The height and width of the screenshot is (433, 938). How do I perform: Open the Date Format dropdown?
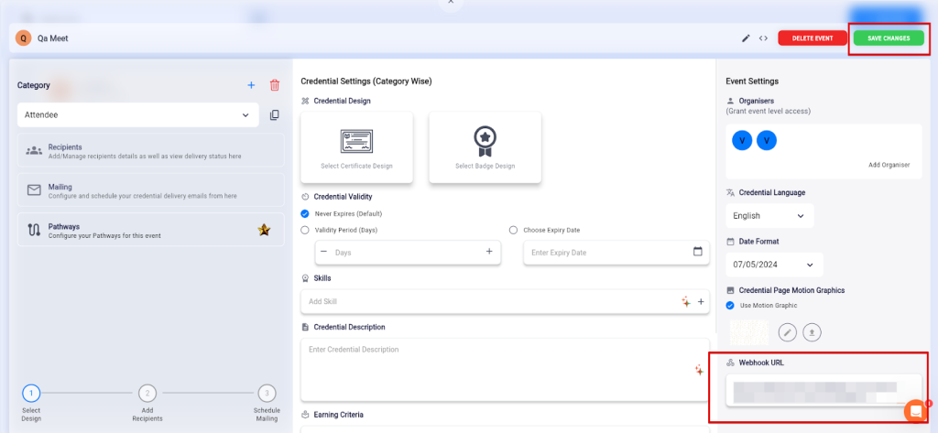click(774, 265)
